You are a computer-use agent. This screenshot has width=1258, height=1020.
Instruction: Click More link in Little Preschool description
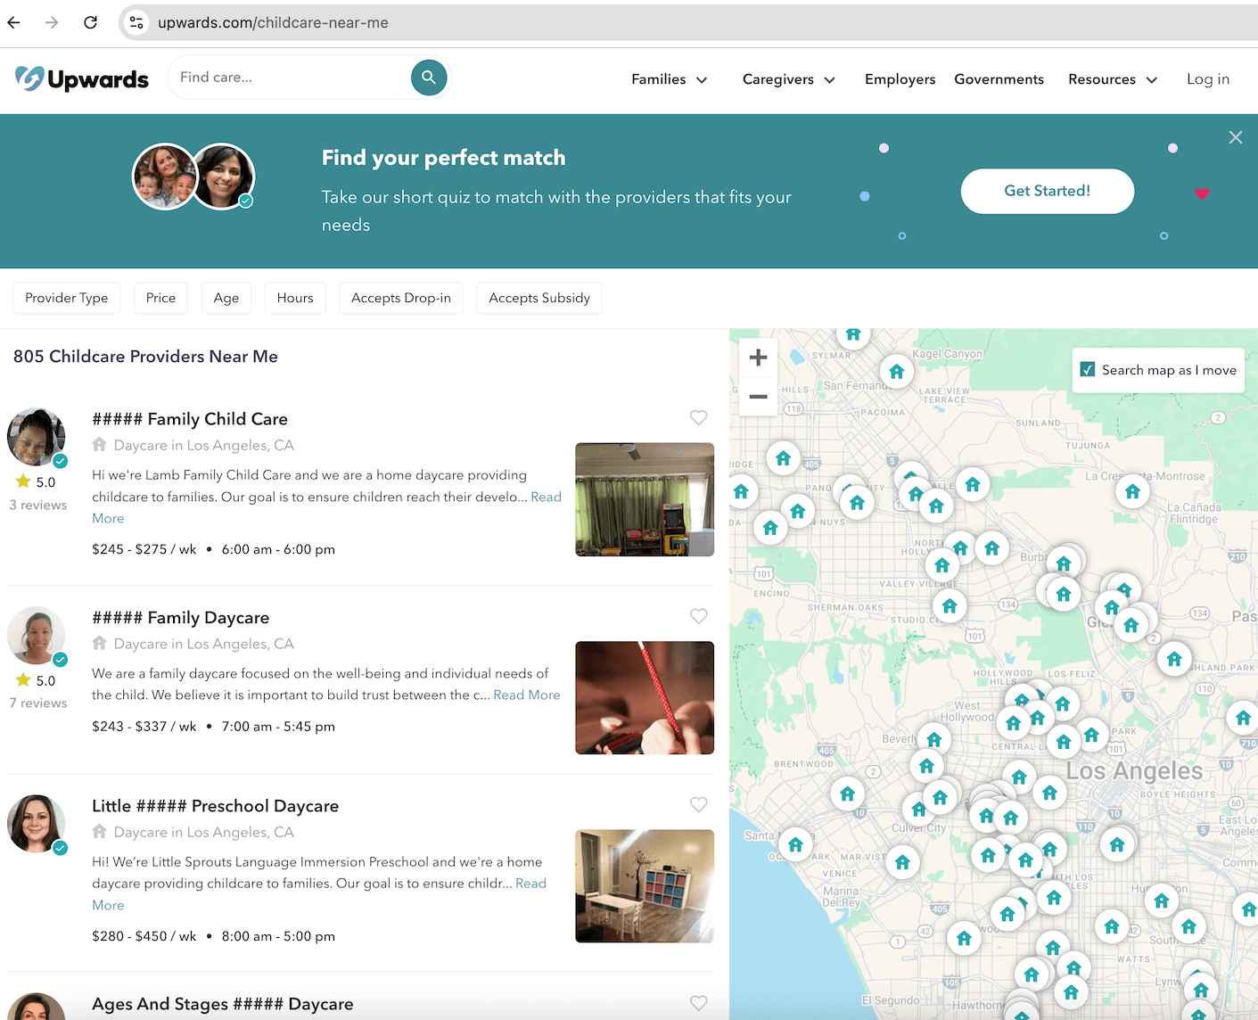[x=108, y=906]
